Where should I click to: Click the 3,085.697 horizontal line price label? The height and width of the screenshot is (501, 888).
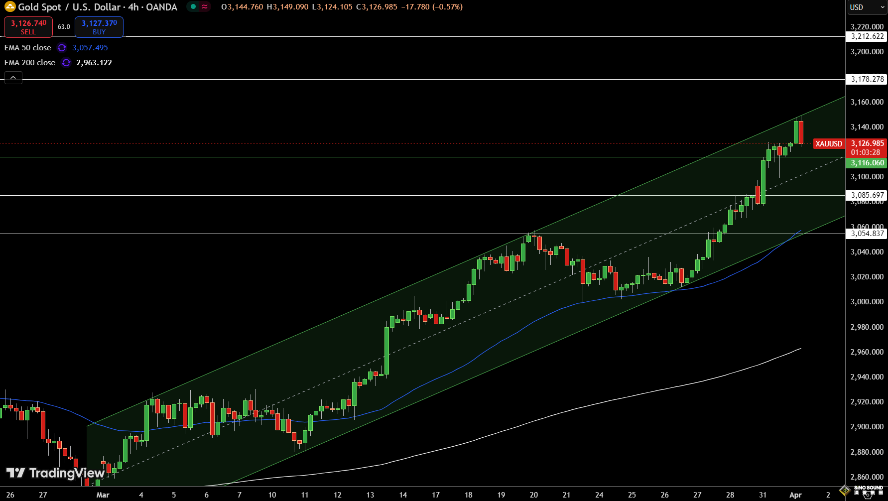[867, 195]
